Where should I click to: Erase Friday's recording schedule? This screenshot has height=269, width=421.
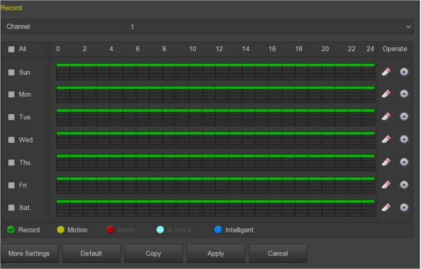(x=386, y=185)
